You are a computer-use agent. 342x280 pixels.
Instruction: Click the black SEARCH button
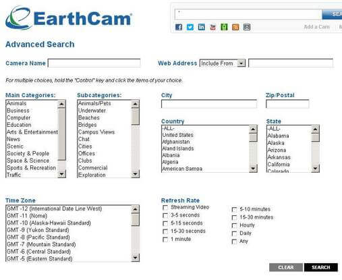(321, 267)
